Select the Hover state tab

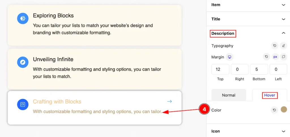pos(270,95)
